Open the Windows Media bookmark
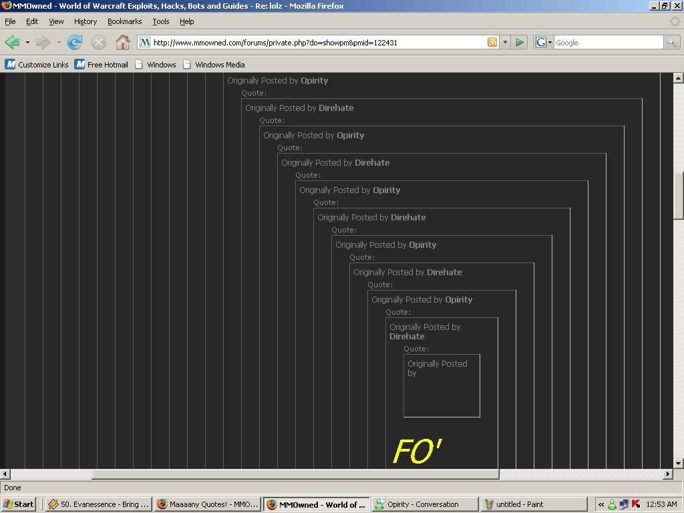684x513 pixels. point(214,65)
